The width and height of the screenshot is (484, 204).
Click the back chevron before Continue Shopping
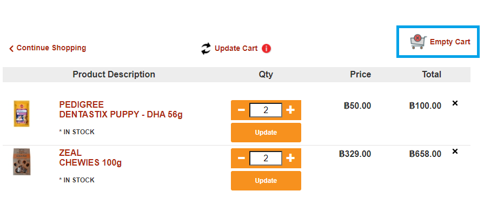[x=11, y=48]
